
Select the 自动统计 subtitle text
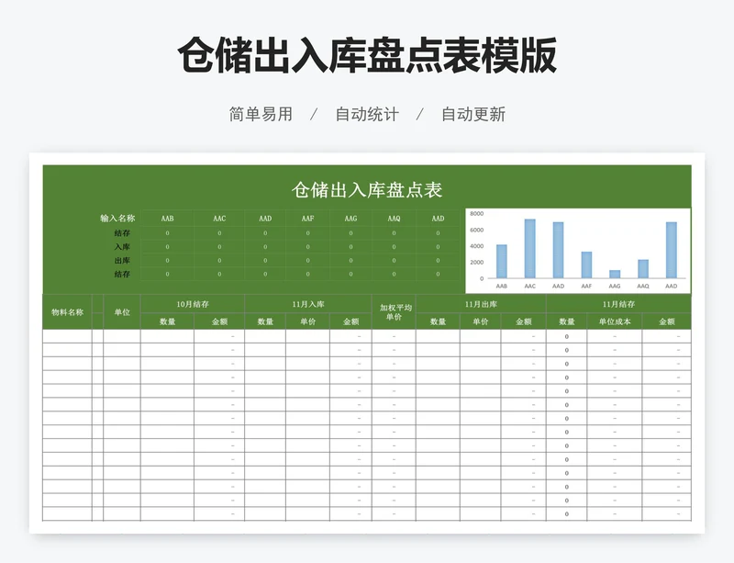click(x=367, y=114)
